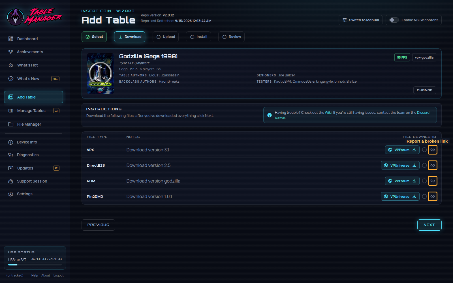
Task: Download Pin2DMD from VPUniverse
Action: click(x=400, y=196)
